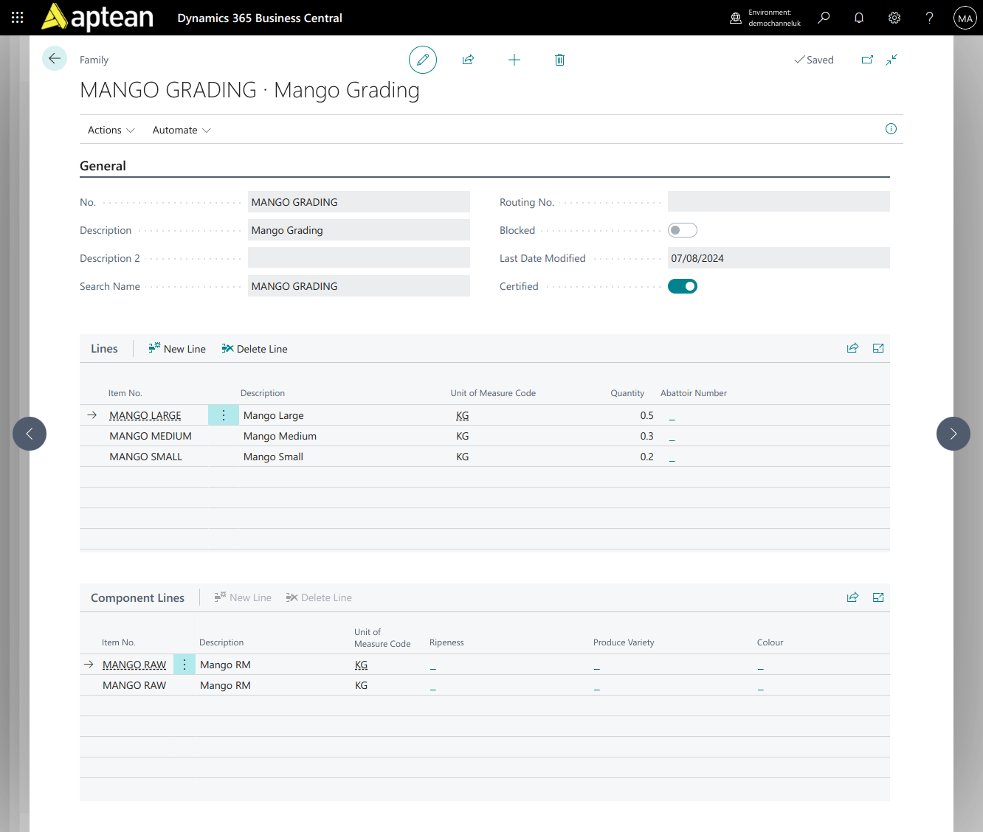983x832 pixels.
Task: Click the edit pencil icon
Action: pyautogui.click(x=423, y=60)
